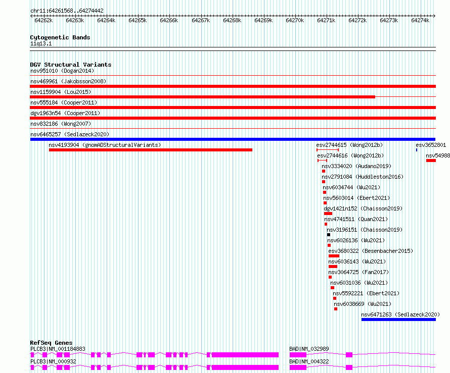Viewport: 450px width, 373px height.
Task: Click nsv555184 (Cooper2011) variant label
Action: 64,102
